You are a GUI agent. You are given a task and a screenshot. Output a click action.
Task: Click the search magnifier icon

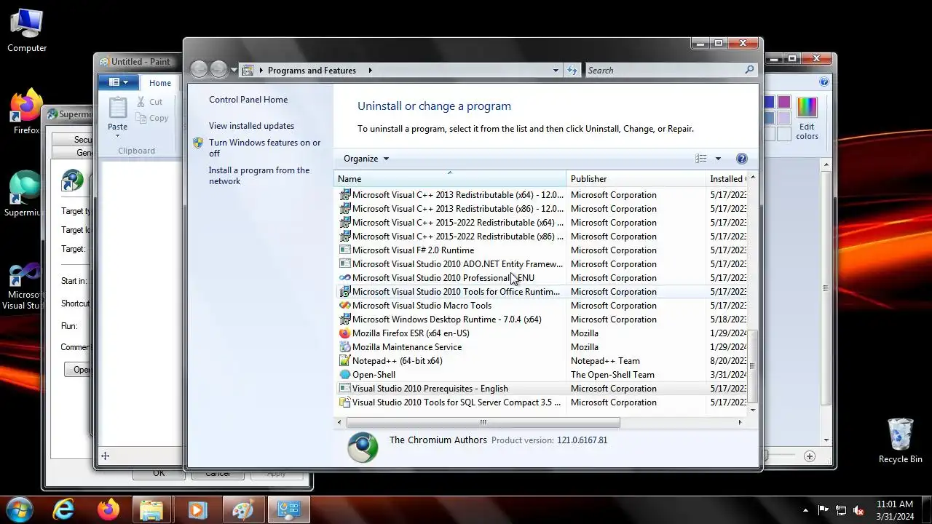click(749, 70)
